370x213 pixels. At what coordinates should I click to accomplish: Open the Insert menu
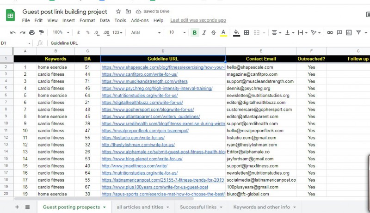point(68,20)
